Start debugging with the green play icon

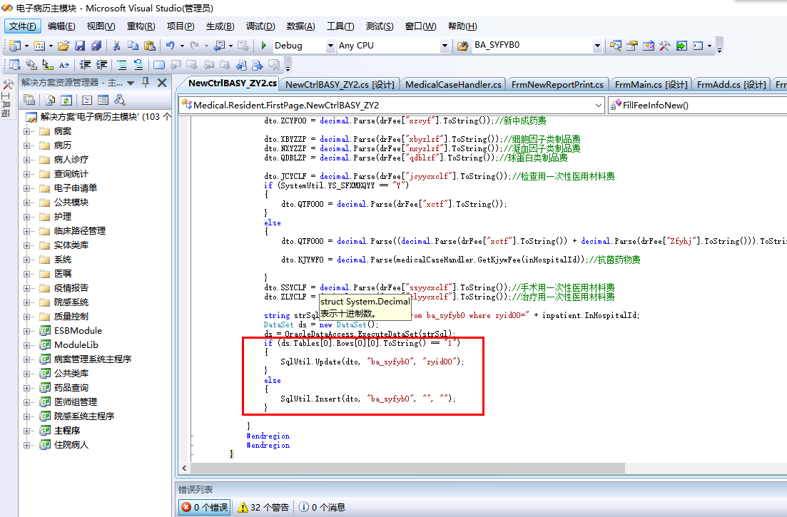coord(264,46)
